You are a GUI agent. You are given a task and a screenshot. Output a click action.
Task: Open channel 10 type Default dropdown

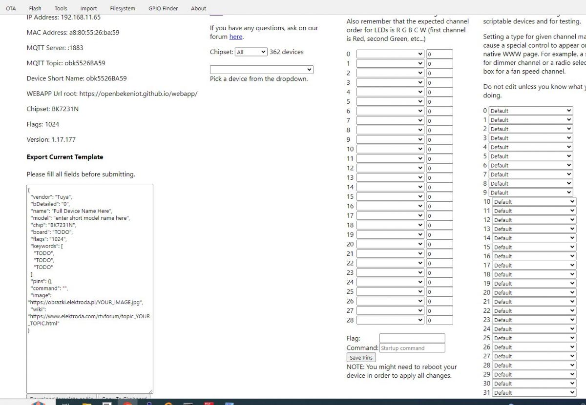point(534,201)
